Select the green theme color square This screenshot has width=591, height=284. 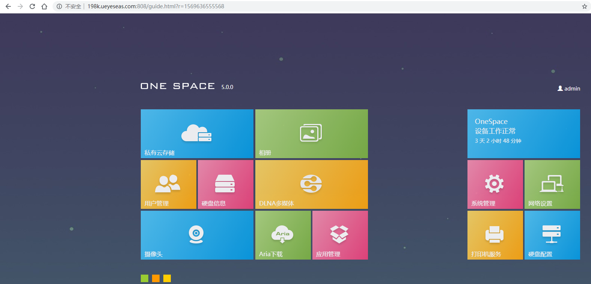[145, 278]
